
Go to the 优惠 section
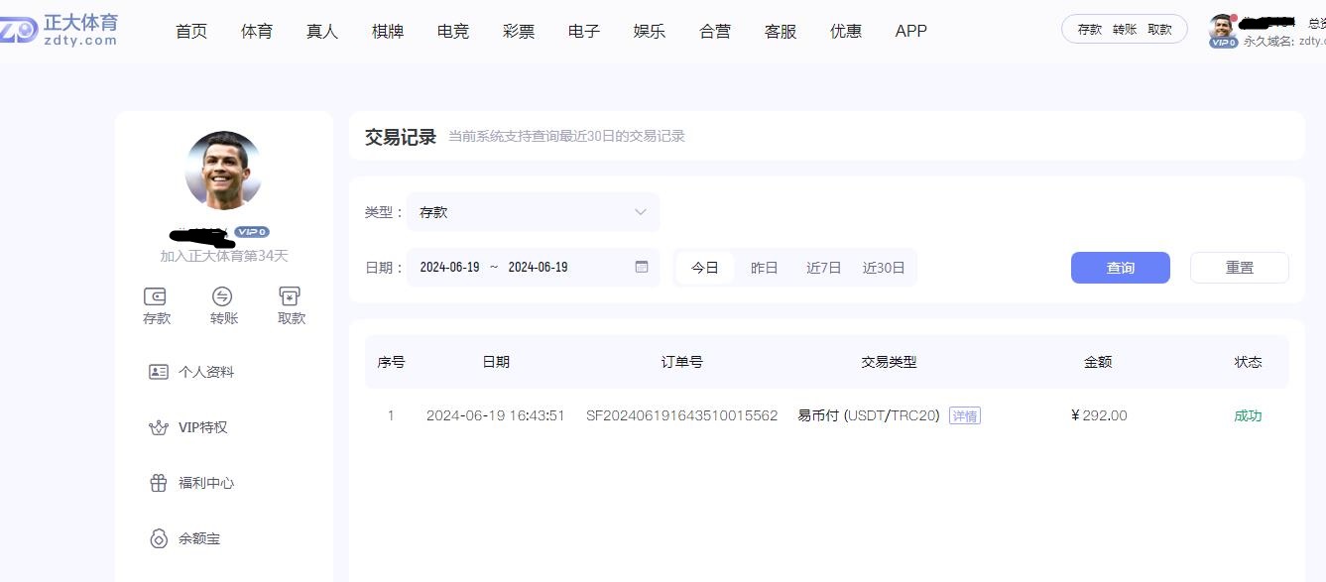coord(845,31)
